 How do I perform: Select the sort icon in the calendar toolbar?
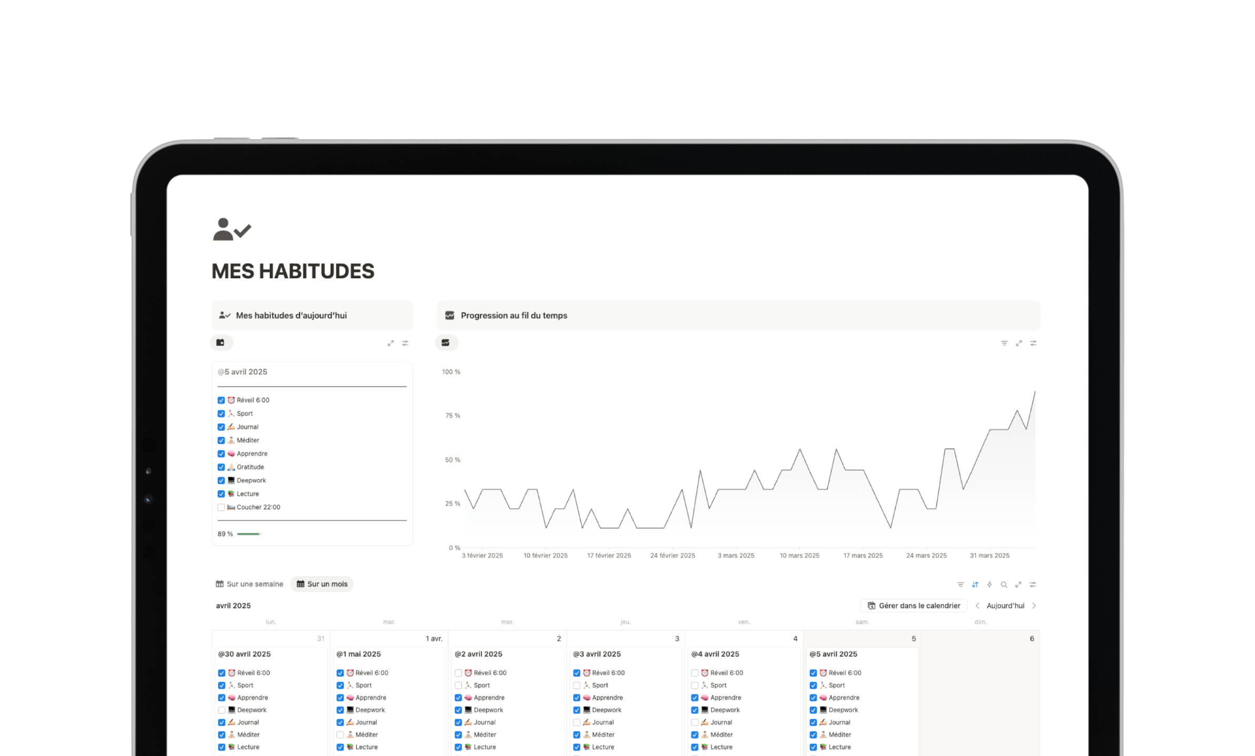(x=975, y=584)
